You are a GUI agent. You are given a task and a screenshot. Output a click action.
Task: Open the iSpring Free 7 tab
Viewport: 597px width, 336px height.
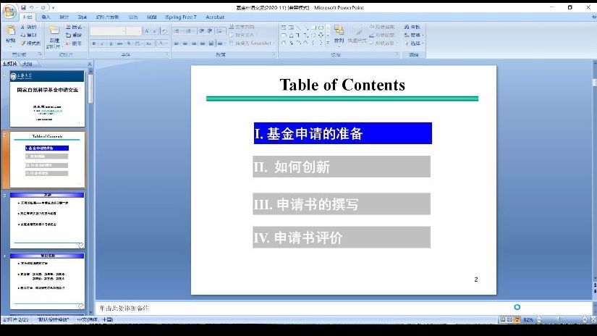tap(181, 17)
